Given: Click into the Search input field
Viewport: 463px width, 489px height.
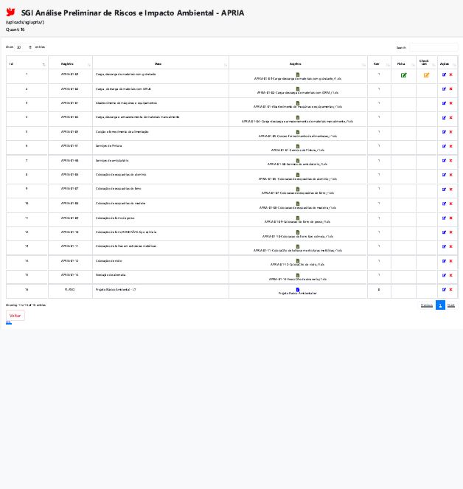Looking at the screenshot, I should pyautogui.click(x=433, y=47).
